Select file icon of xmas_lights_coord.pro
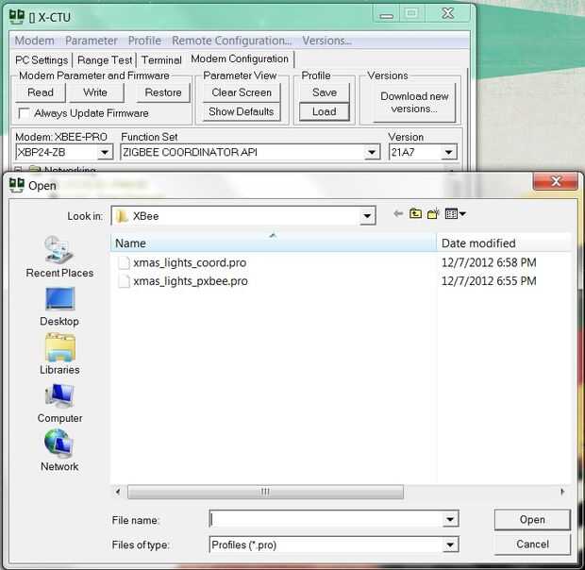 (x=124, y=262)
